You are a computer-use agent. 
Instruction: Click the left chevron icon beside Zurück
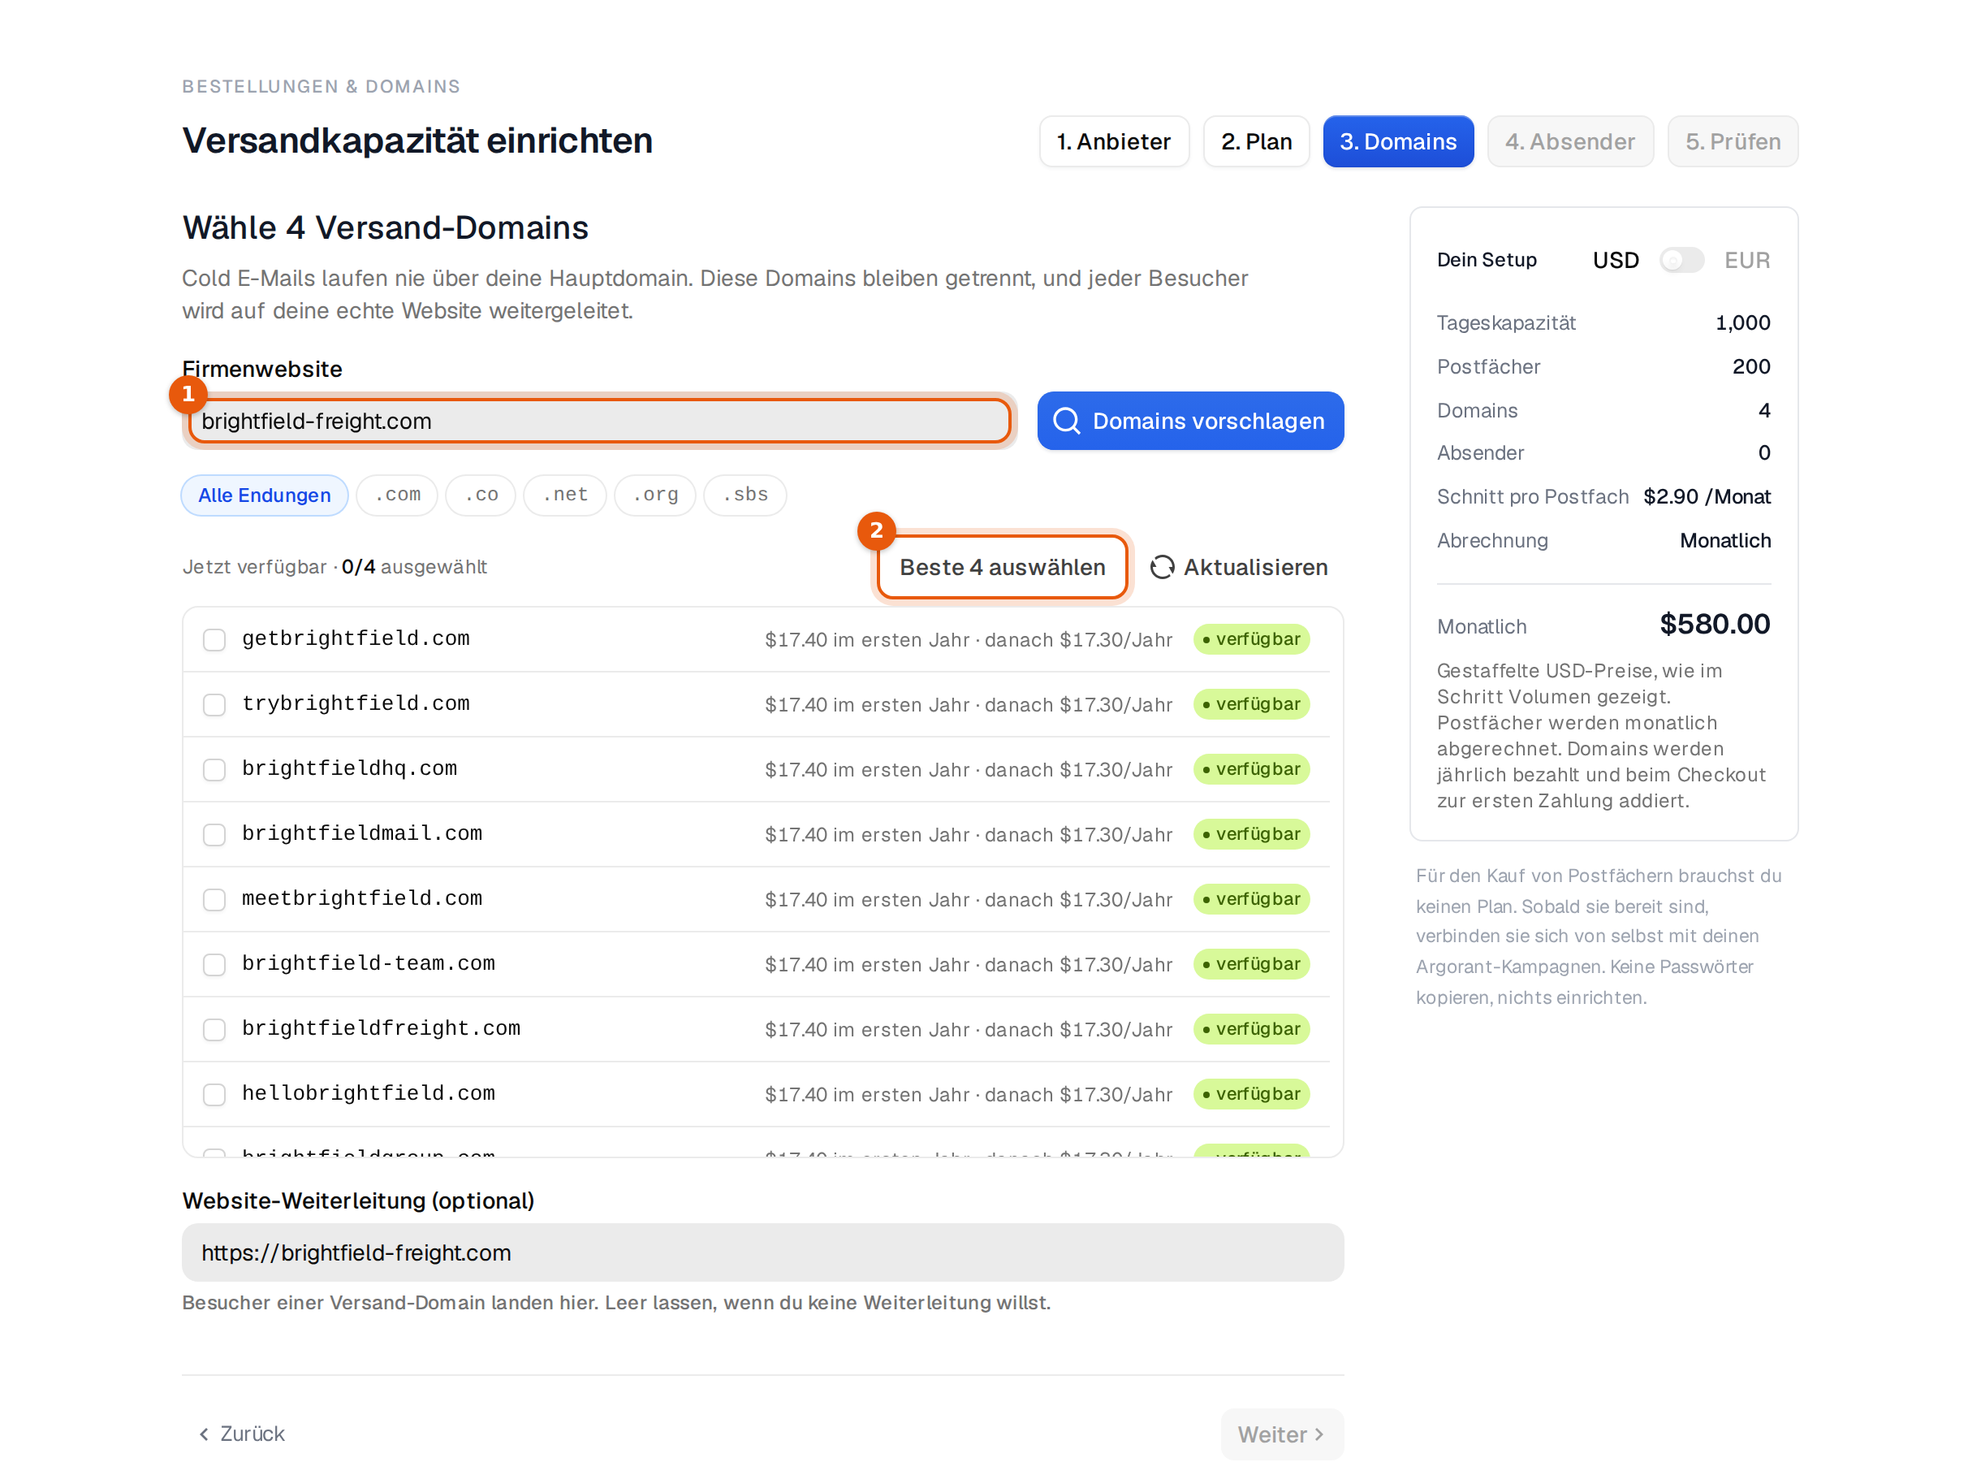(x=205, y=1434)
